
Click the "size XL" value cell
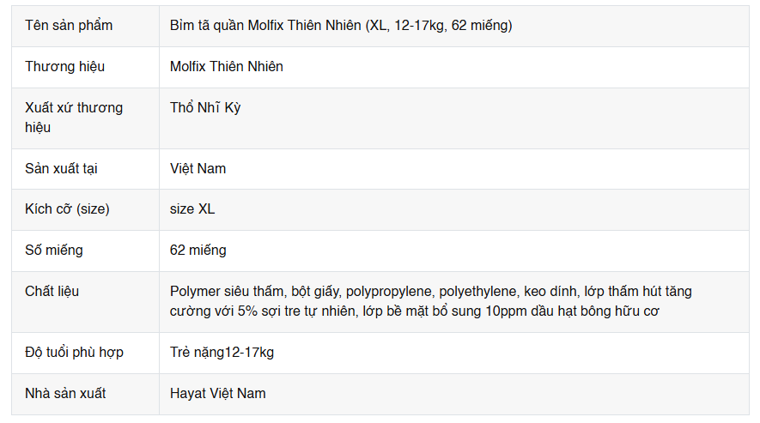point(192,209)
